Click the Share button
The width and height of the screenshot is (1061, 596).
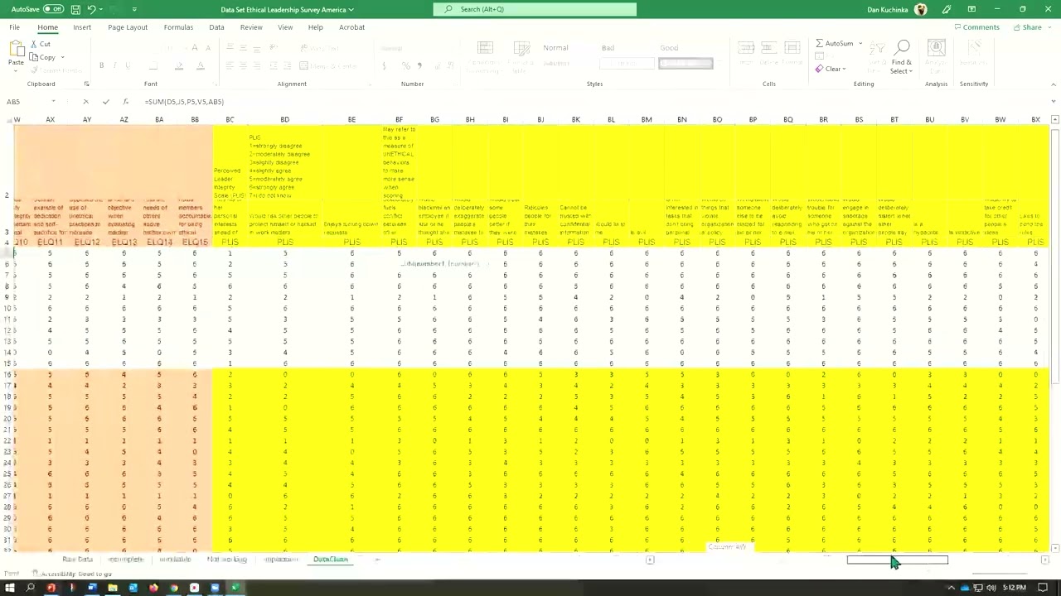[1027, 27]
